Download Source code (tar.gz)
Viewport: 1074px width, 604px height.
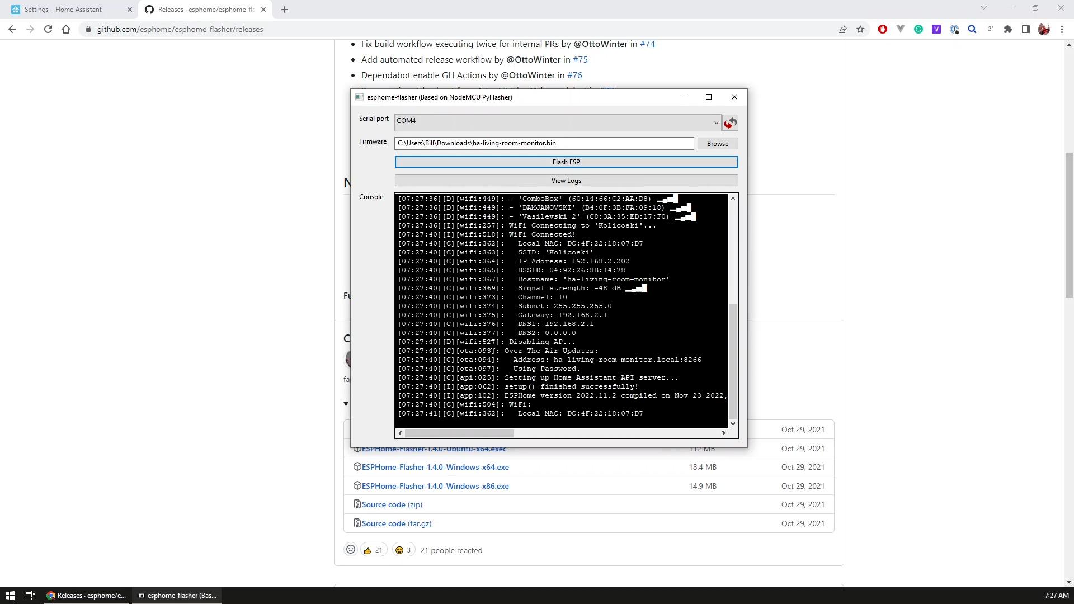(396, 523)
